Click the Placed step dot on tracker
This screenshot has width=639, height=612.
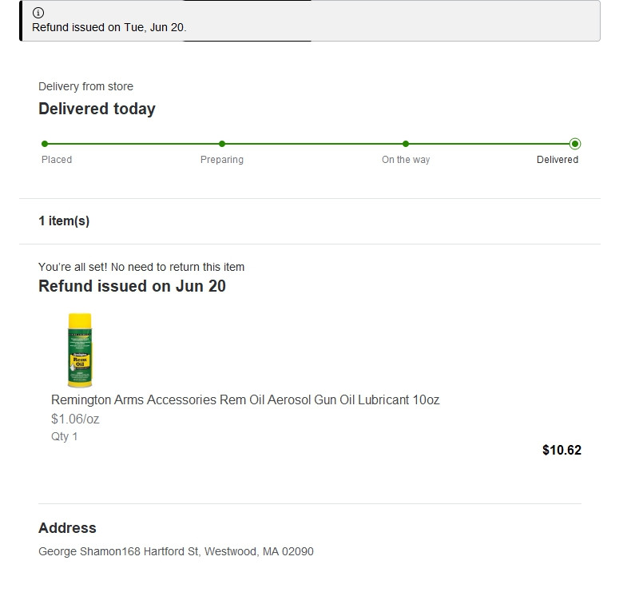[45, 144]
